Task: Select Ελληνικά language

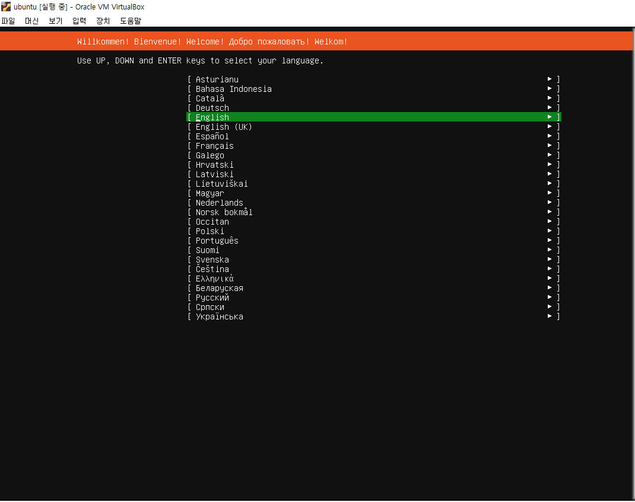Action: point(374,279)
